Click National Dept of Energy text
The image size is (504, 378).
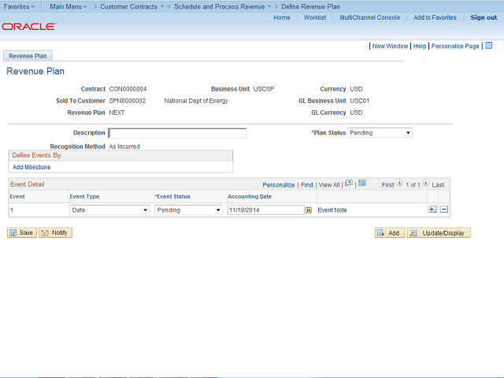point(196,101)
